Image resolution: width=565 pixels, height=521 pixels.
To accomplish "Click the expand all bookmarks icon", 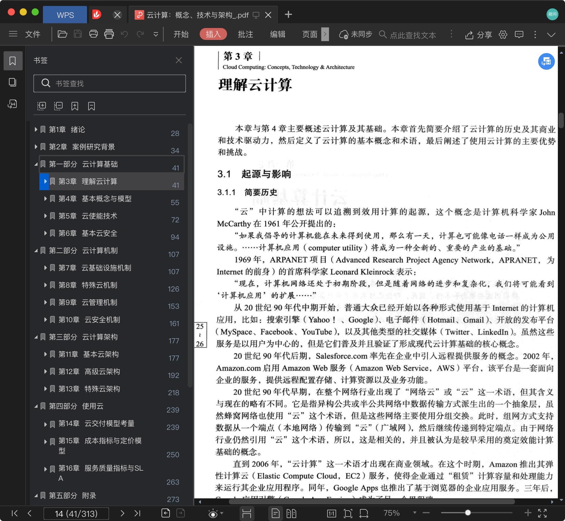I will (x=41, y=106).
